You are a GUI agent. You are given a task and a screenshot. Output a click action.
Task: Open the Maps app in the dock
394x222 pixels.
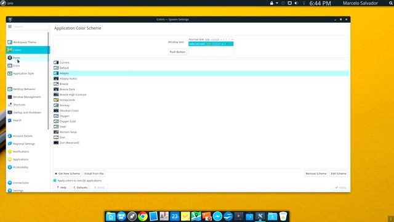pyautogui.click(x=196, y=216)
